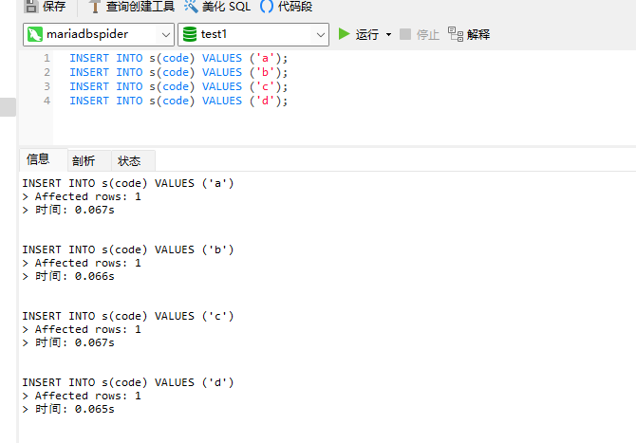Open the code snippet (代码段) tool
636x443 pixels.
pyautogui.click(x=286, y=6)
